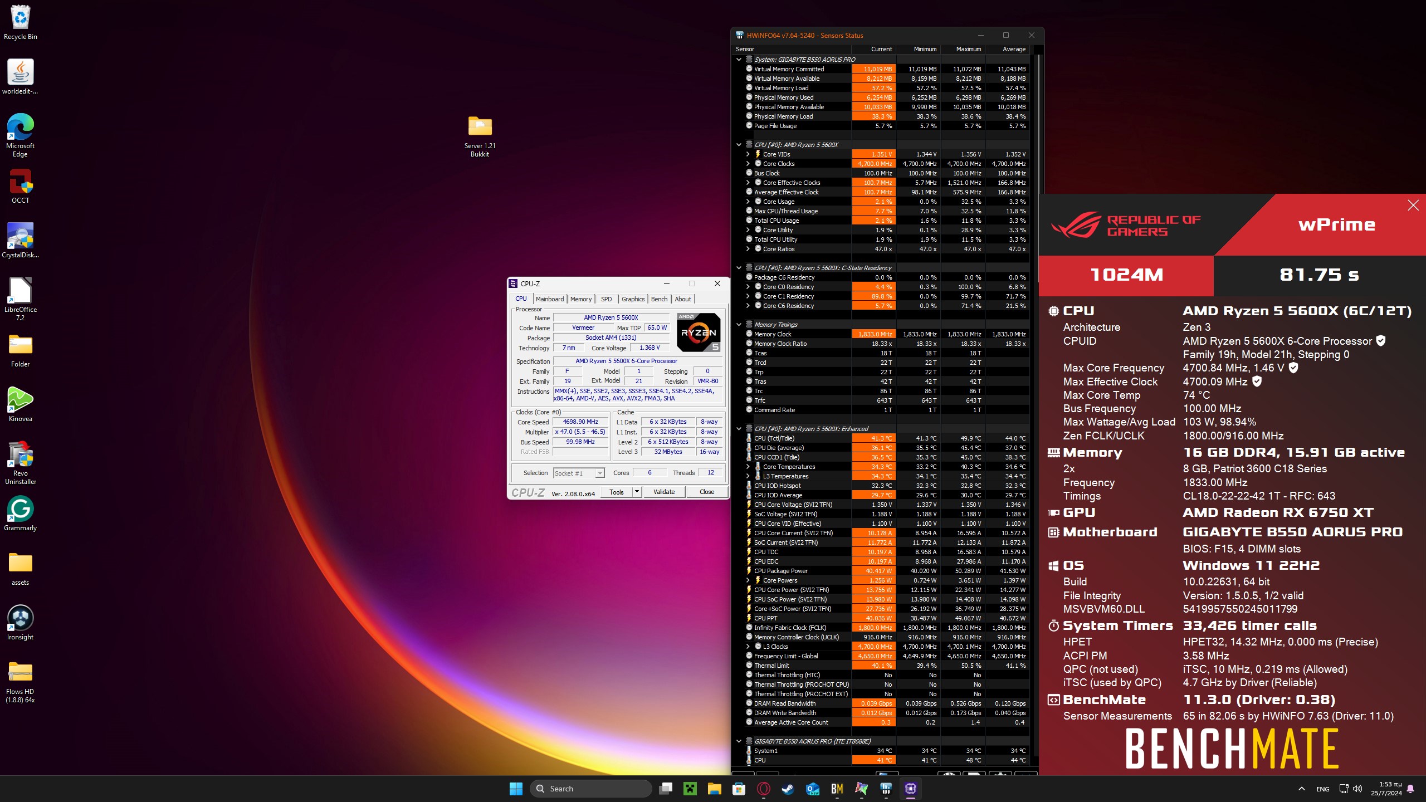Open the Windows Start menu
The height and width of the screenshot is (802, 1426).
[x=516, y=789]
